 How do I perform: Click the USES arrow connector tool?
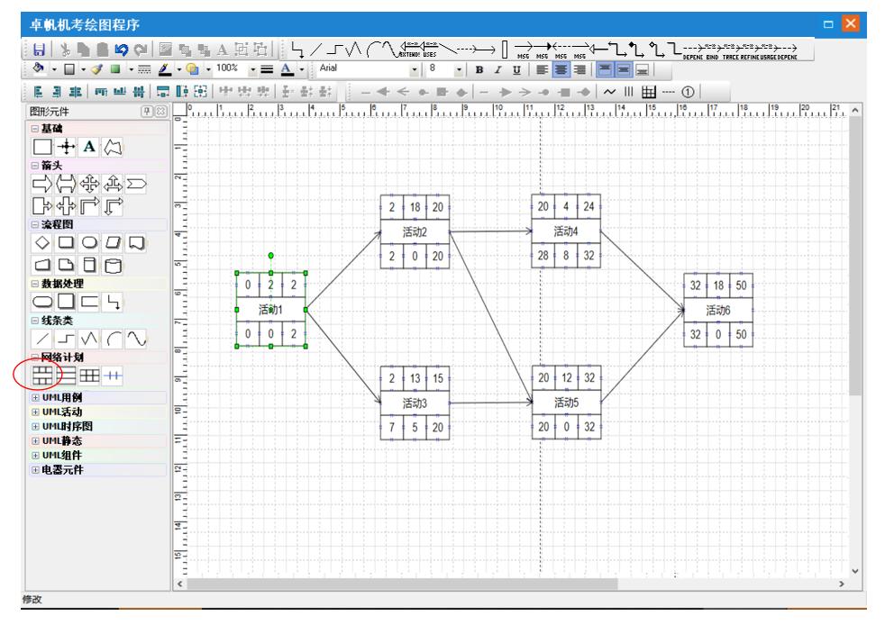click(430, 49)
